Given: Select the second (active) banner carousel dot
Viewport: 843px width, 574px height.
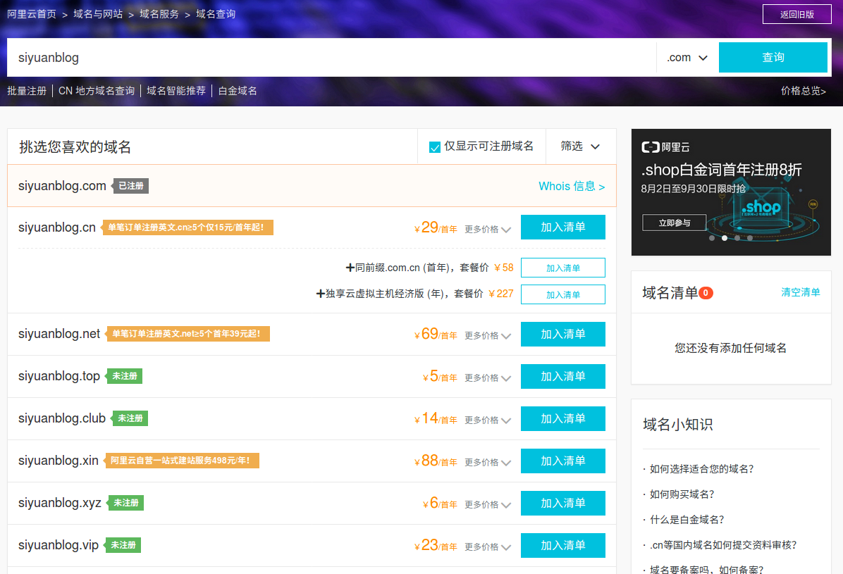Looking at the screenshot, I should click(725, 238).
